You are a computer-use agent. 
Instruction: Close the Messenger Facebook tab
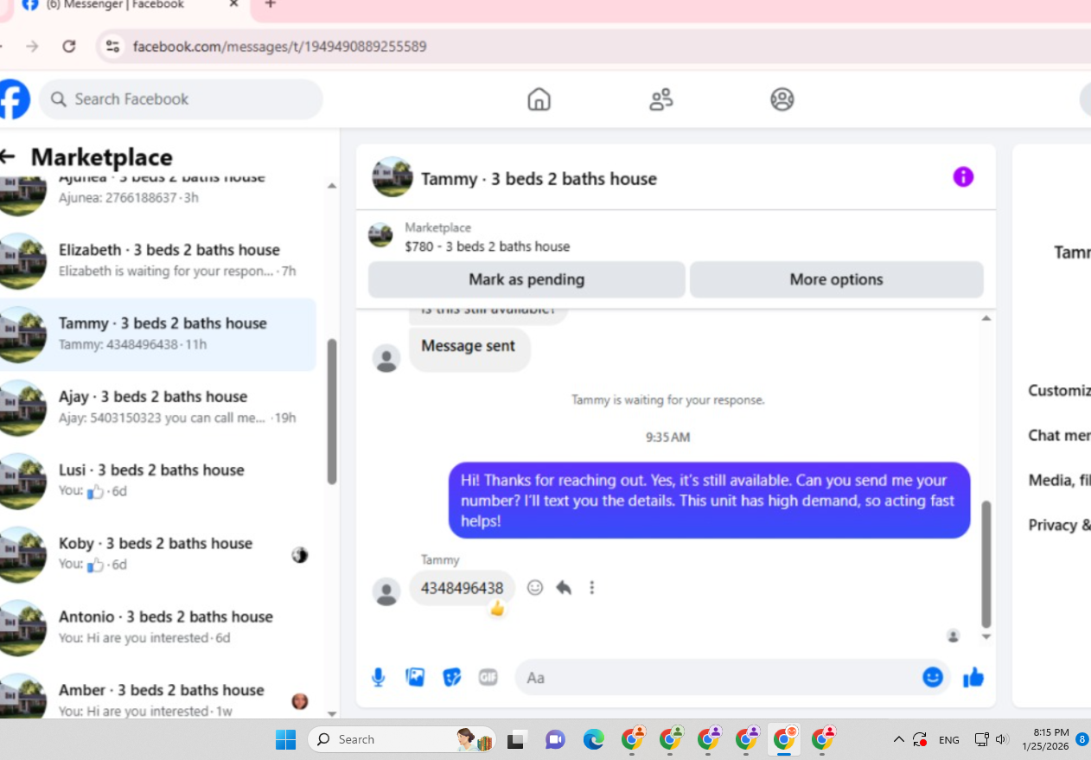[233, 4]
